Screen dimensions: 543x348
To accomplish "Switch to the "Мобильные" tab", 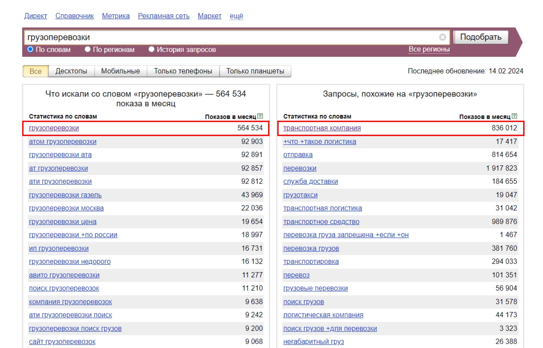I will pyautogui.click(x=120, y=71).
